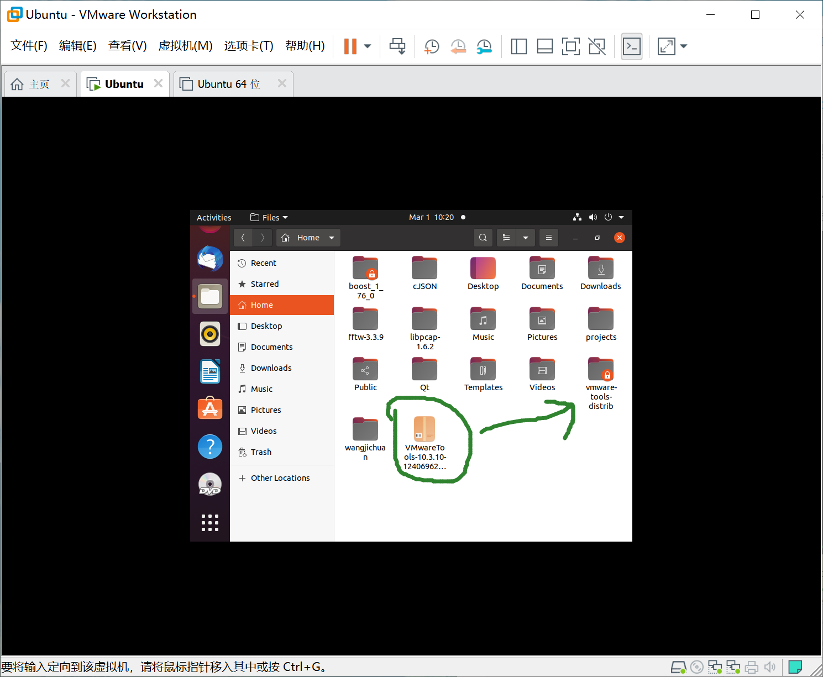This screenshot has height=677, width=823.
Task: Switch Files to list view
Action: point(506,237)
